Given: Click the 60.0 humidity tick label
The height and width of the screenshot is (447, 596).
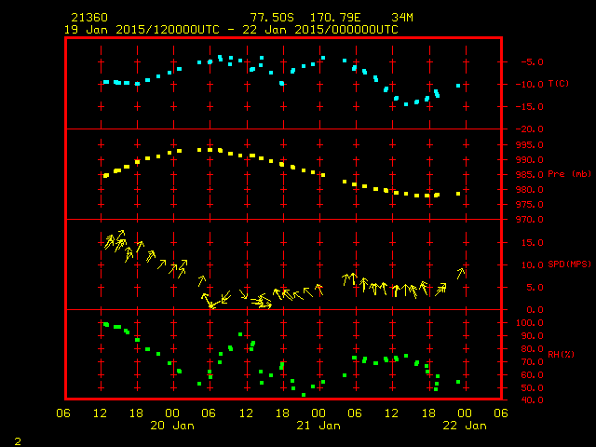Looking at the screenshot, I should 532,374.
